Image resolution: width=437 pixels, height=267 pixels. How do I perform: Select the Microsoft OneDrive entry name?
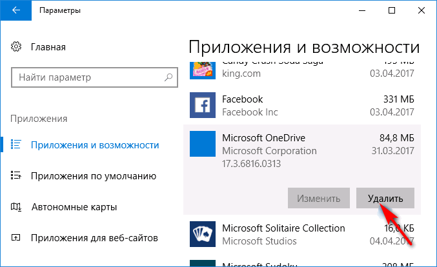coord(263,138)
